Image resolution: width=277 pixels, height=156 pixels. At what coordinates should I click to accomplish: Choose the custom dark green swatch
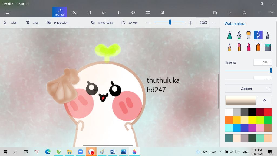[x=252, y=138]
